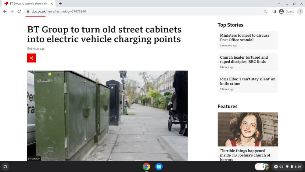305x172 pixels.
Task: Open the holding space tray previews
Action: (262, 167)
